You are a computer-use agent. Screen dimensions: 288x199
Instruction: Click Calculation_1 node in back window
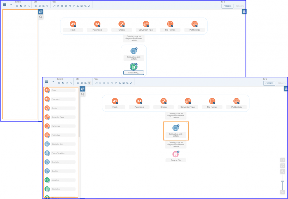click(134, 69)
